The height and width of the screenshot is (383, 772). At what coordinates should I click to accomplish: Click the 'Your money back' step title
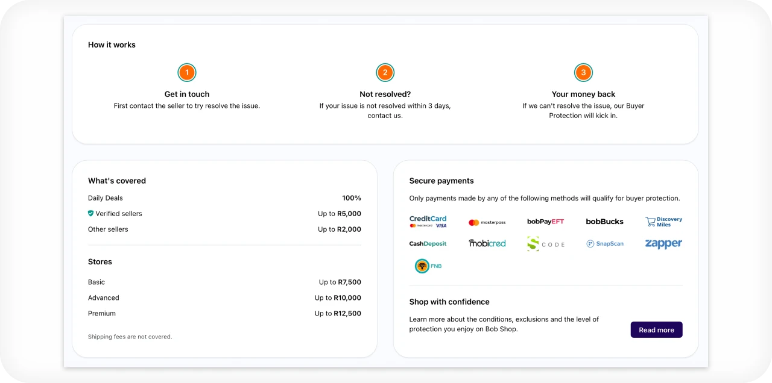tap(583, 94)
